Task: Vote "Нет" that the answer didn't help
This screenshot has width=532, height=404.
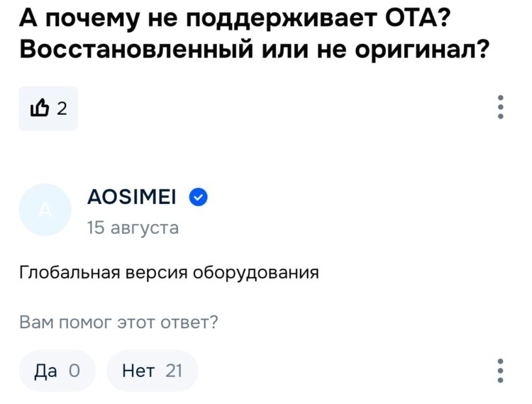Action: point(152,371)
